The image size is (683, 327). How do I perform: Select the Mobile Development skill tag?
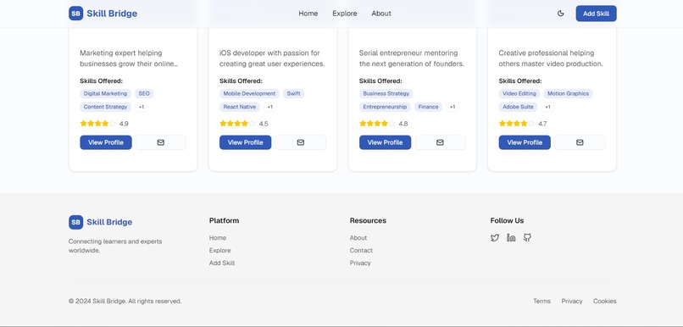pyautogui.click(x=249, y=94)
